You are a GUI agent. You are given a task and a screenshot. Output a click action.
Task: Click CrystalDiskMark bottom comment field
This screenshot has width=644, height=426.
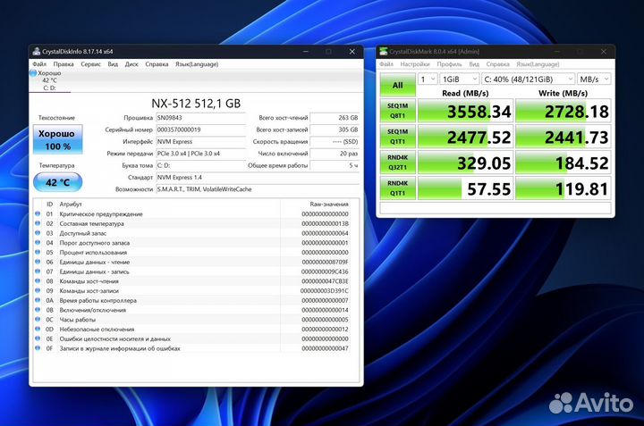coord(496,207)
